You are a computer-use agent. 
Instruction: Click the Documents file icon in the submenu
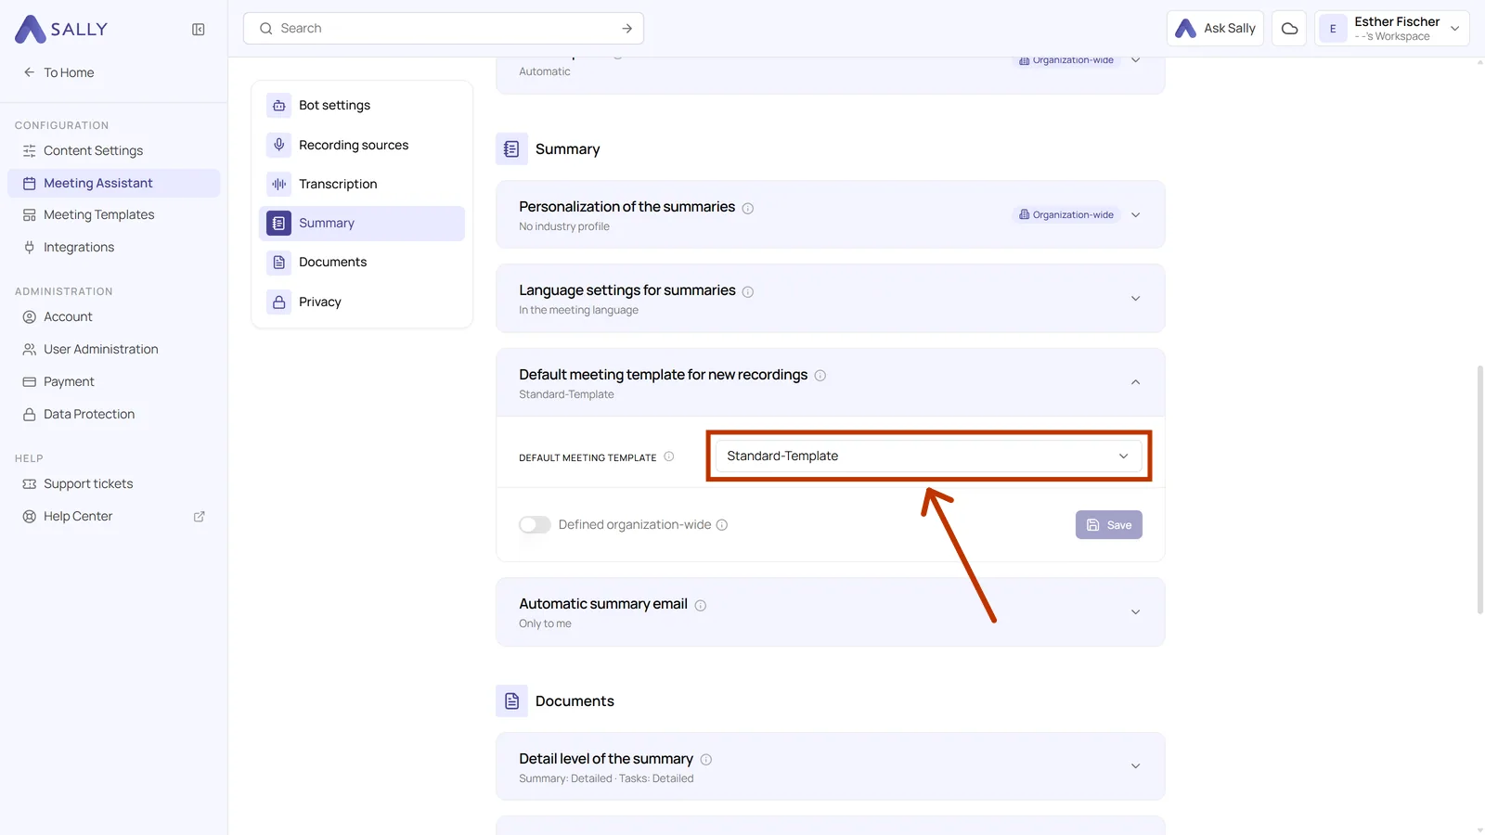279,263
